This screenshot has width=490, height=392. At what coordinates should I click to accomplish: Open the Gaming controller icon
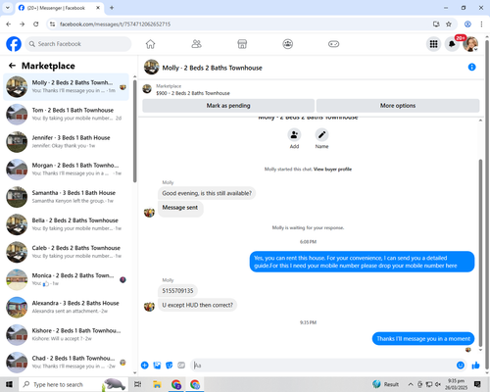[x=333, y=44]
